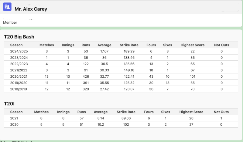Sort T20 Big Bash table by Season

click(16, 45)
